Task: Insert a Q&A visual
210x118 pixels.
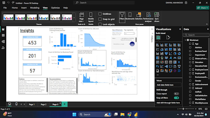Action: (170, 66)
